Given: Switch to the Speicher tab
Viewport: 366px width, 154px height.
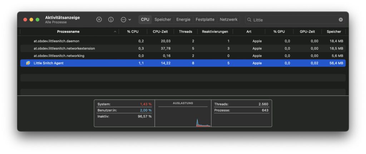Looking at the screenshot, I should tap(163, 20).
